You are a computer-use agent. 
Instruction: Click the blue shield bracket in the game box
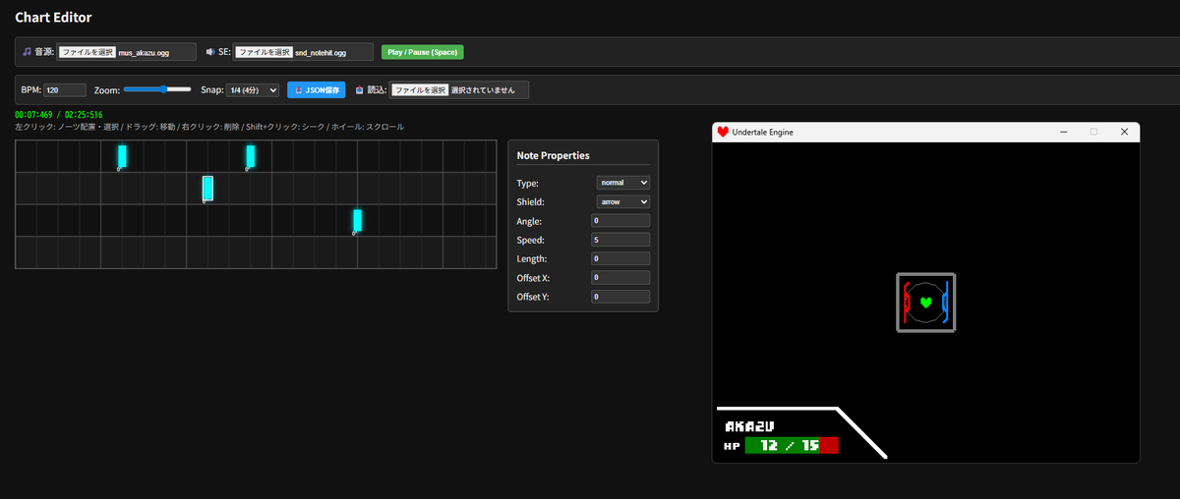pyautogui.click(x=945, y=303)
